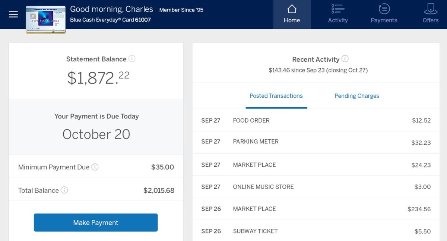The width and height of the screenshot is (447, 241).
Task: Open the PARKING METER transaction details
Action: 316,142
